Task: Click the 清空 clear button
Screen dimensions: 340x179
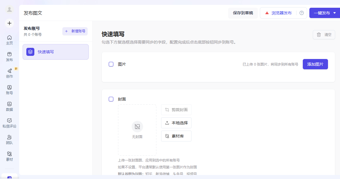Action: click(324, 35)
